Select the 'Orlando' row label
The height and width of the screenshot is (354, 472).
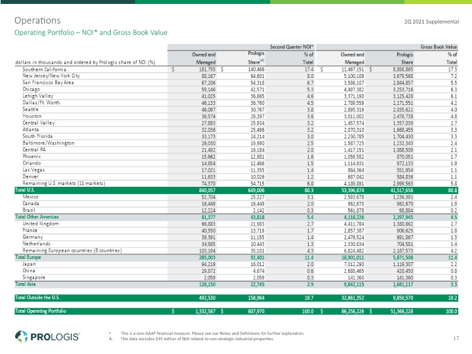31,163
